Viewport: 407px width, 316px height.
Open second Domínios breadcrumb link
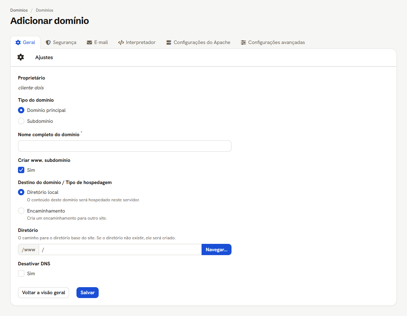tap(44, 10)
